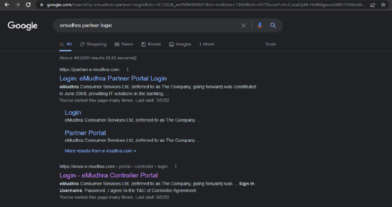Switch to the Images tab
The image size is (392, 207).
[x=180, y=44]
